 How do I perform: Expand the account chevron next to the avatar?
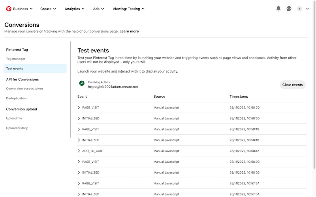click(x=307, y=9)
